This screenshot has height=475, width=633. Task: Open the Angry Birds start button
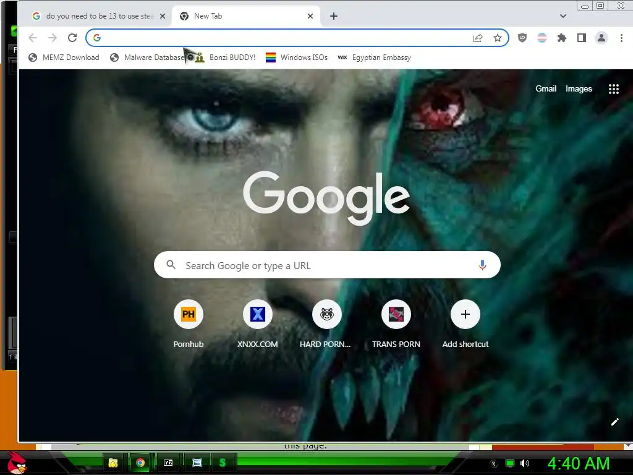click(x=17, y=463)
